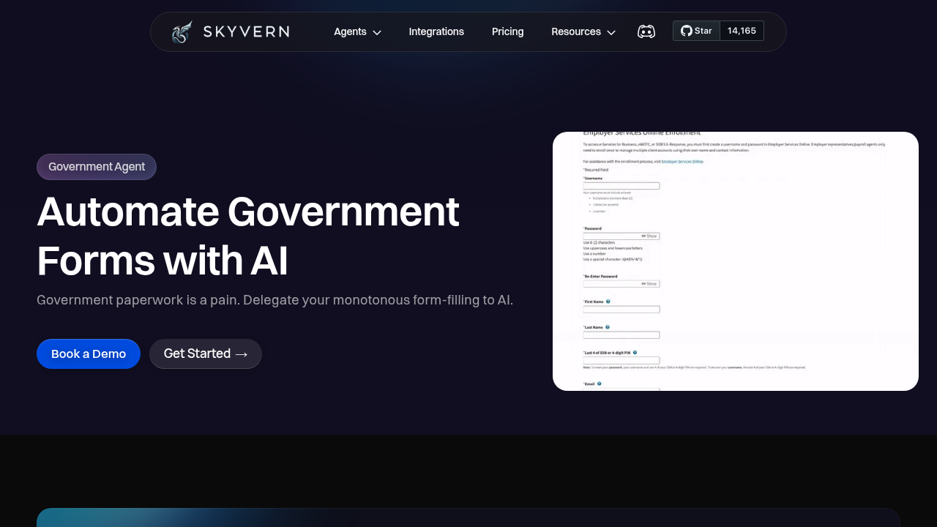Image resolution: width=937 pixels, height=527 pixels.
Task: Click the Skyvern dragon logo
Action: (x=181, y=31)
